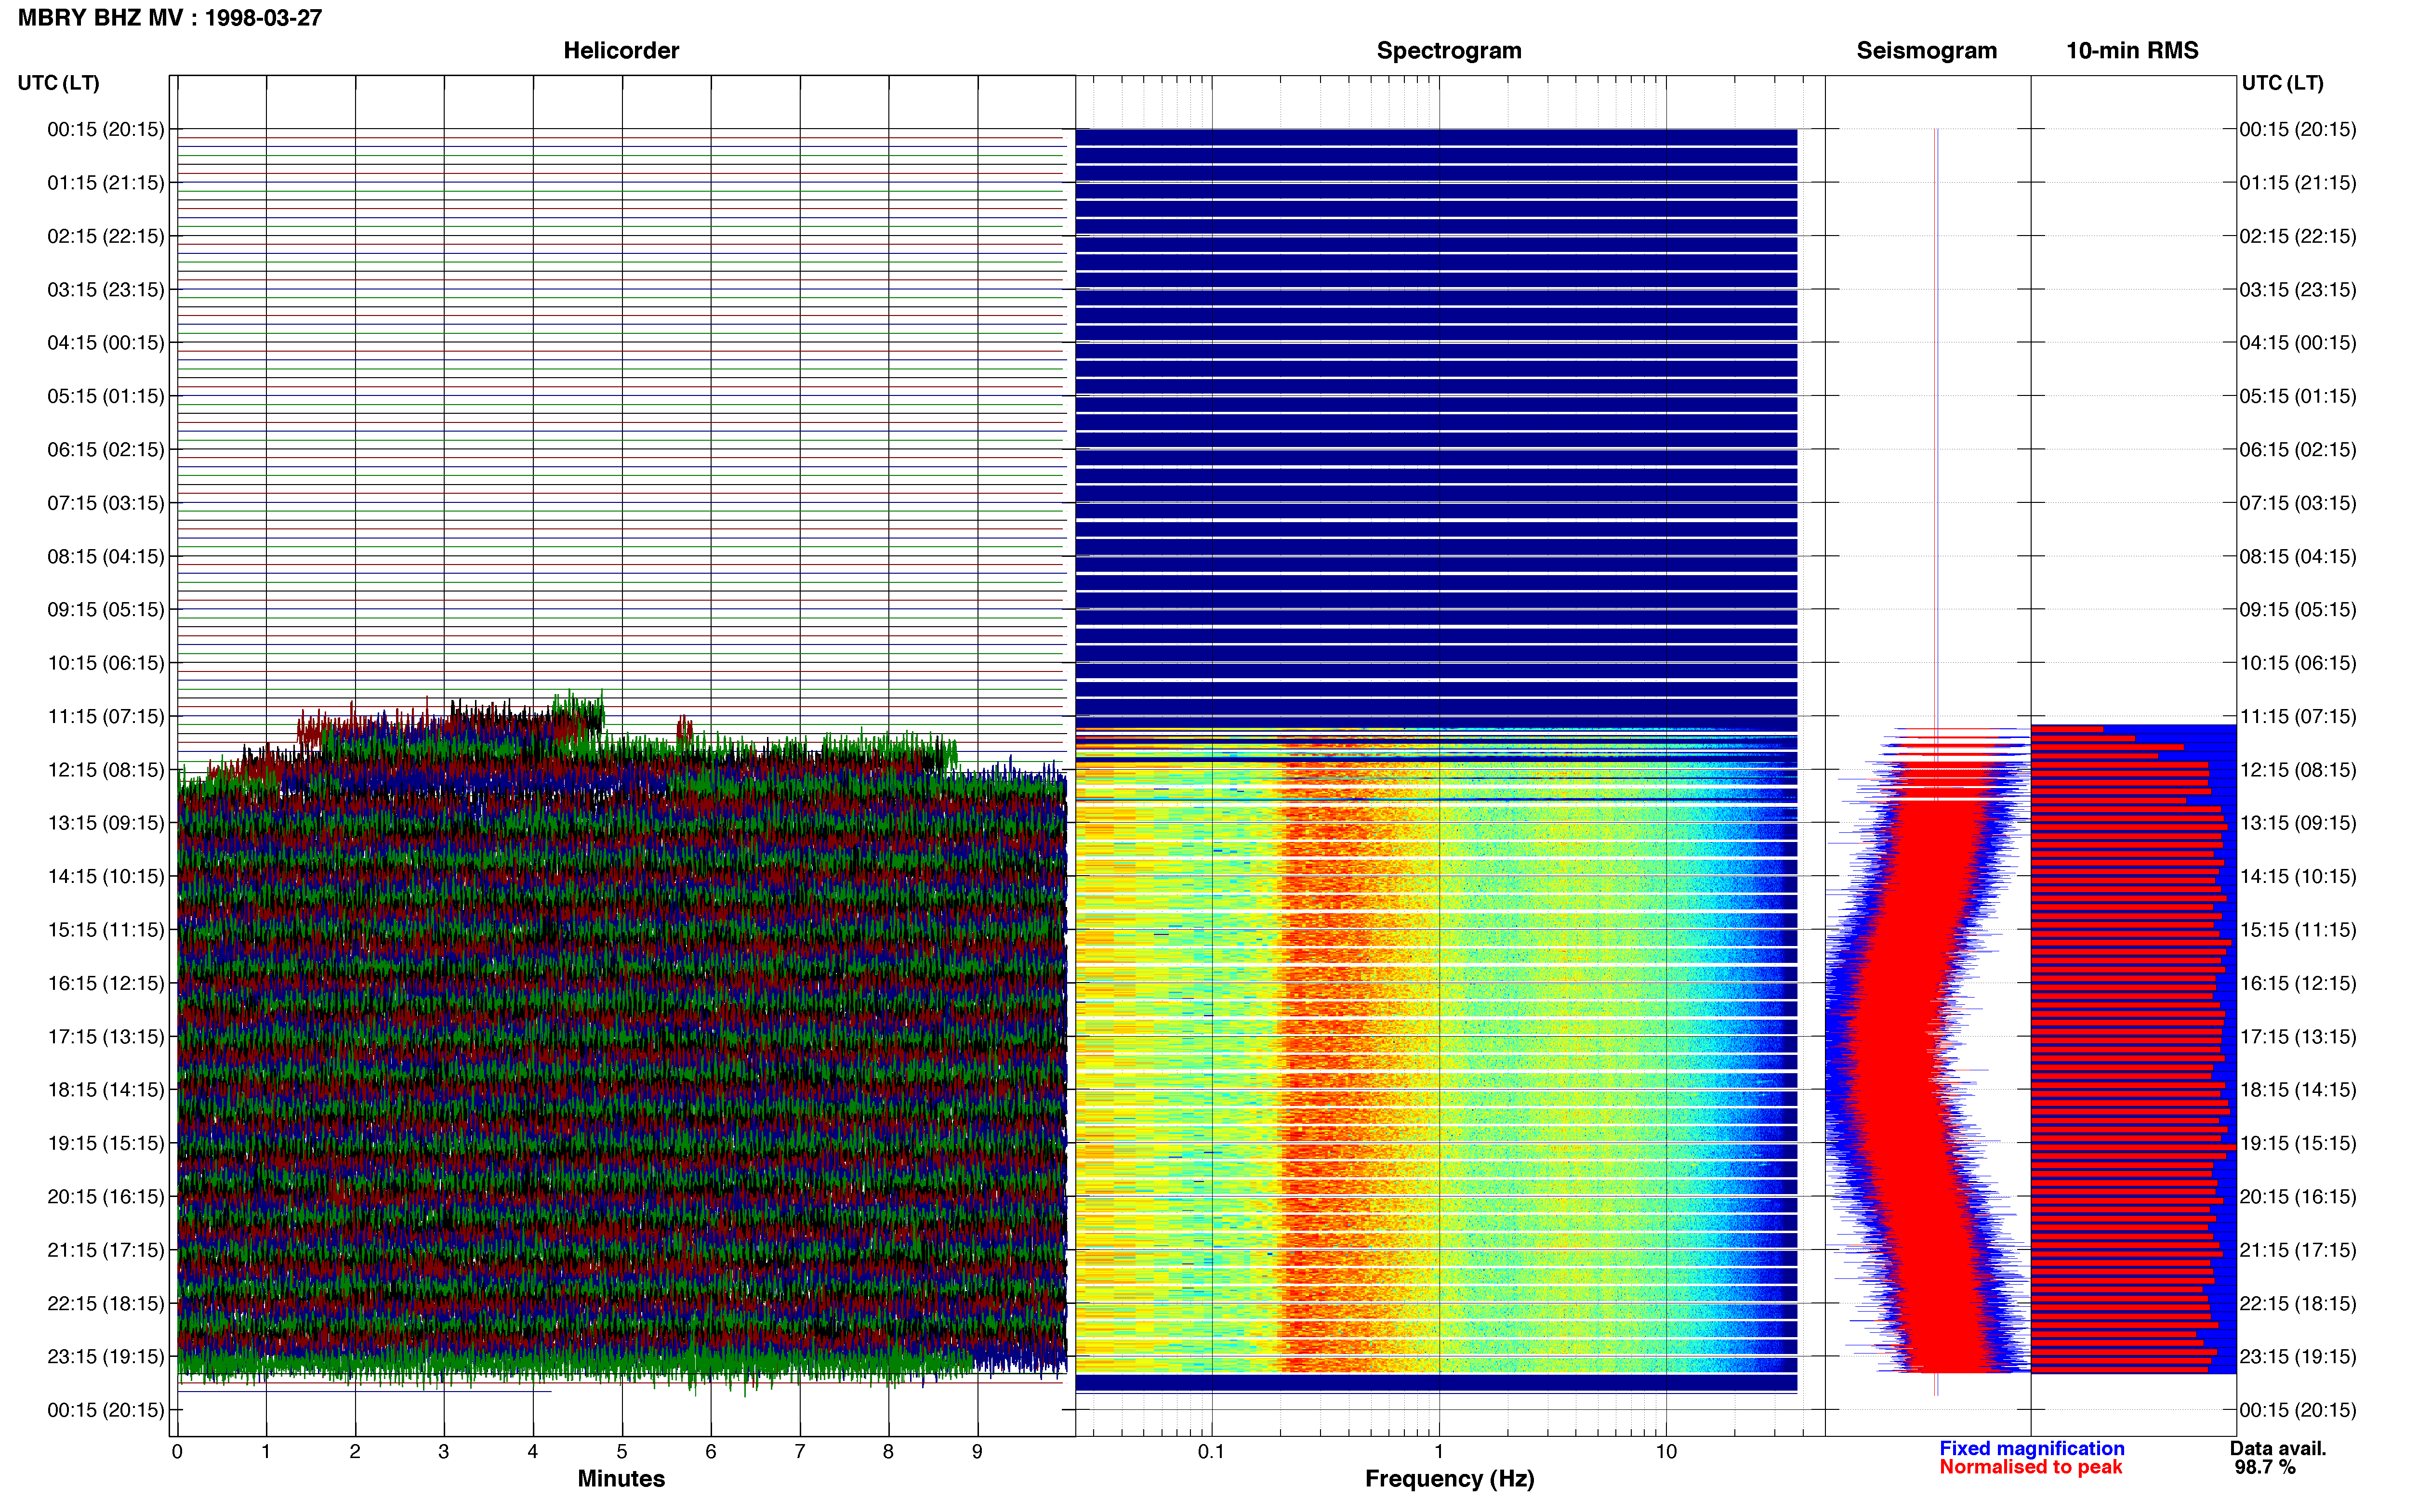Click right axis time label 12:15 (08:15)
Viewport: 2418px width, 1512px height.
(2298, 770)
